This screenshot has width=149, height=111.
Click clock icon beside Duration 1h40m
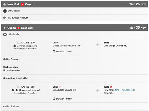click(54, 51)
